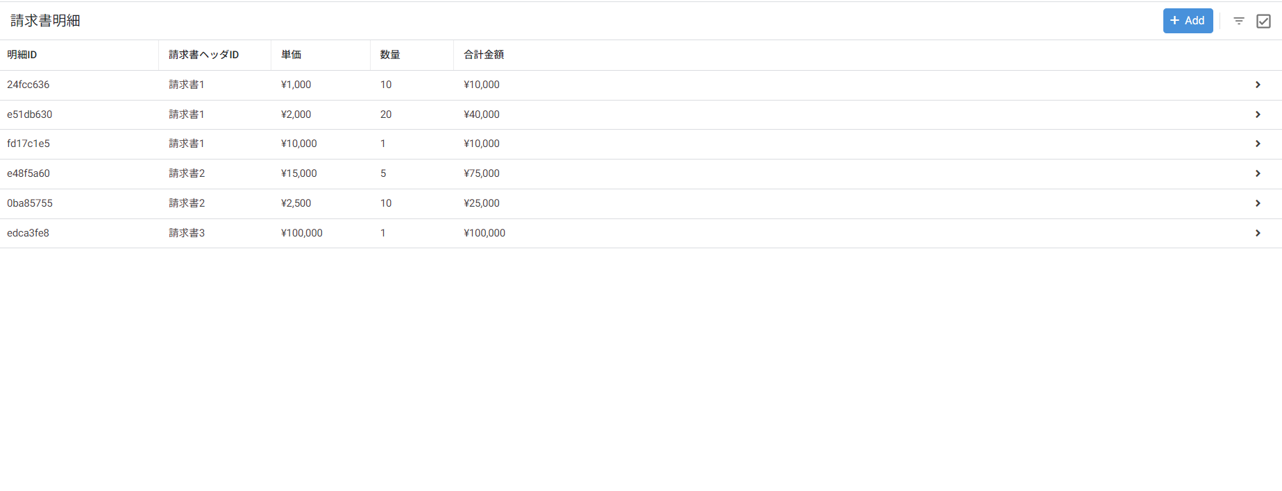Click 請求書1 in row fd17c1e5

click(187, 144)
